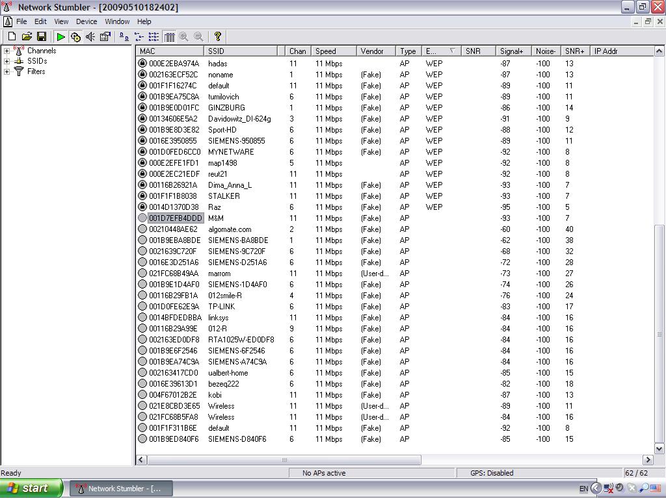The height and width of the screenshot is (499, 666).
Task: Expand the Filters tree node
Action: 7,71
